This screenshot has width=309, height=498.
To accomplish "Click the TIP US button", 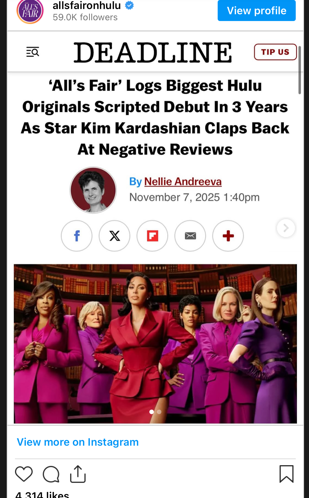I will pyautogui.click(x=275, y=52).
